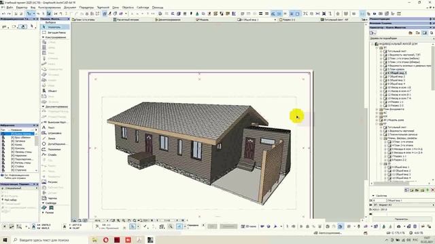Open the Параметры menu

pyautogui.click(x=86, y=7)
